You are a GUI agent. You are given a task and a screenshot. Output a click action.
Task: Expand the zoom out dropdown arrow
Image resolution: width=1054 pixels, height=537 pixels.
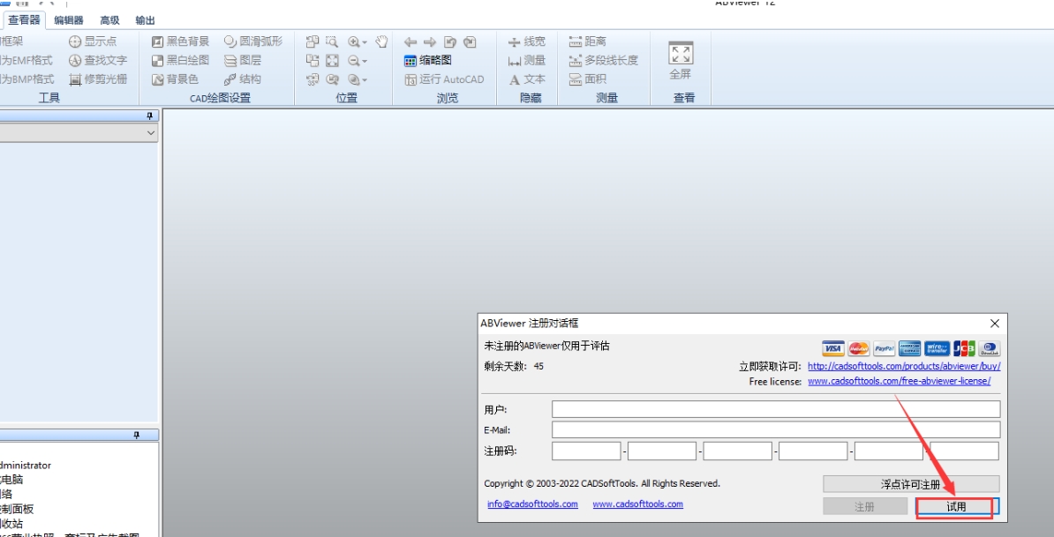pyautogui.click(x=365, y=61)
